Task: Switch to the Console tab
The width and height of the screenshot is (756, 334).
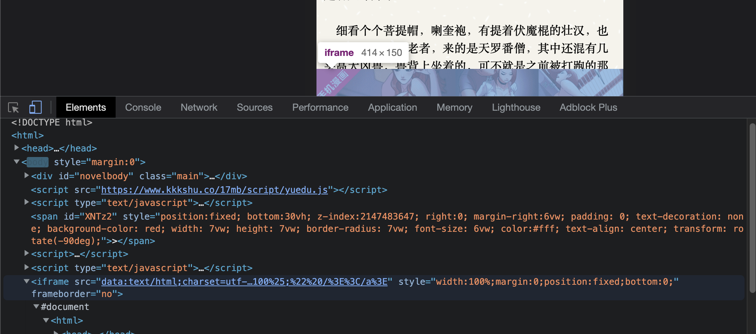Action: [x=143, y=107]
